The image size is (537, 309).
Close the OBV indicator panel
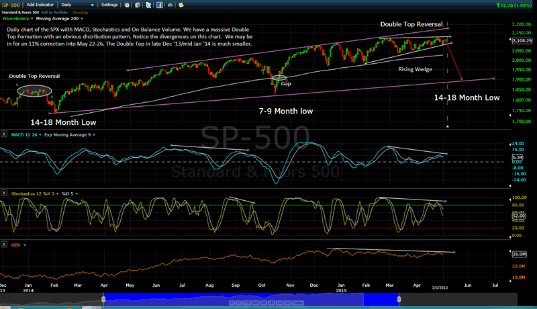[x=5, y=245]
